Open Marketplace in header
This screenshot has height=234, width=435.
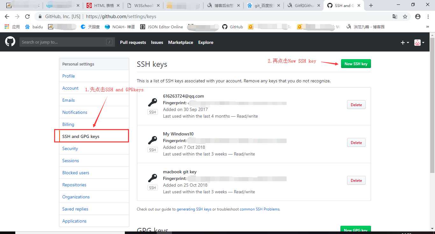click(x=181, y=42)
